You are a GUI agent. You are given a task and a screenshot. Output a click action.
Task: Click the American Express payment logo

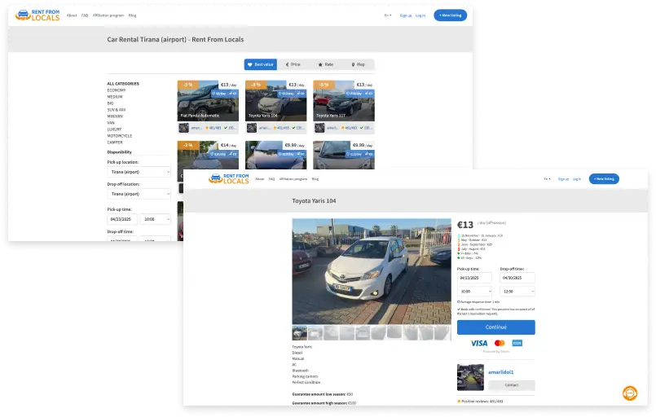(x=517, y=344)
